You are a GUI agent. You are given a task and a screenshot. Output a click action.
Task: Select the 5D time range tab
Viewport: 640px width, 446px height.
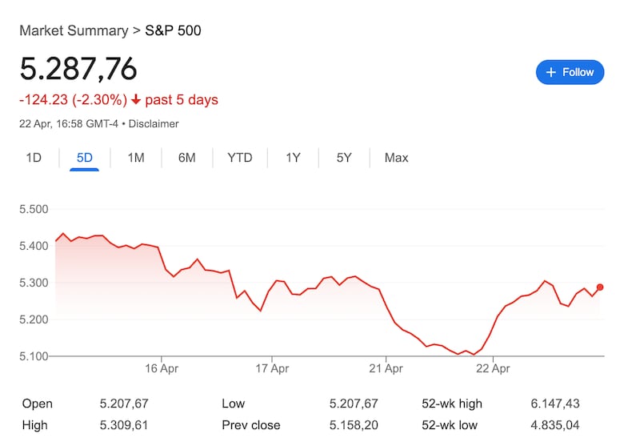pos(85,158)
